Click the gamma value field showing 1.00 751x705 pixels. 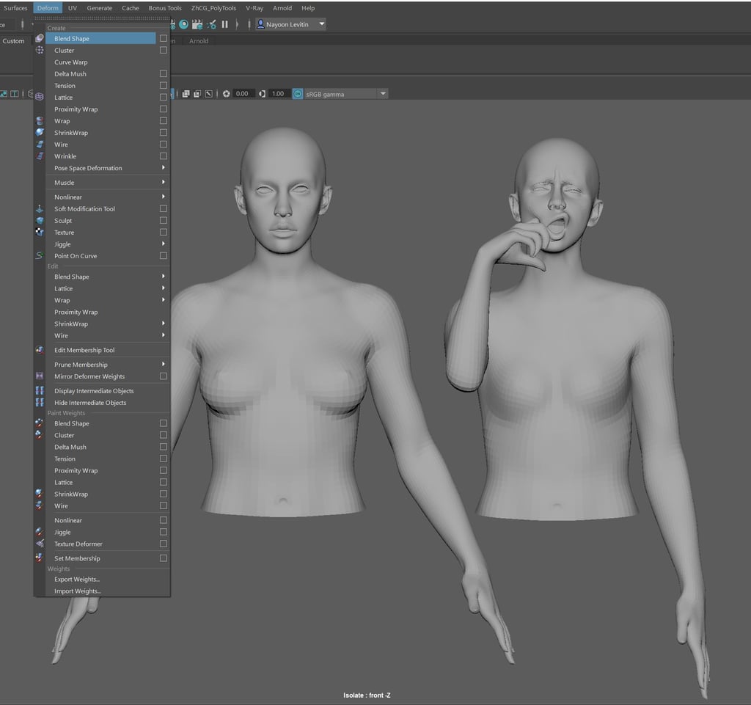278,94
